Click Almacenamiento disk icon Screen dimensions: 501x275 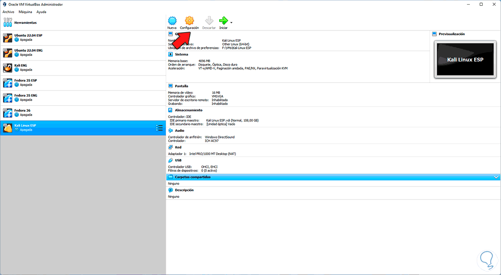pos(170,110)
